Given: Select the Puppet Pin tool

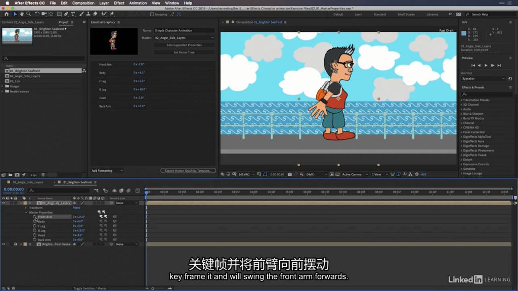Looking at the screenshot, I should (x=112, y=14).
